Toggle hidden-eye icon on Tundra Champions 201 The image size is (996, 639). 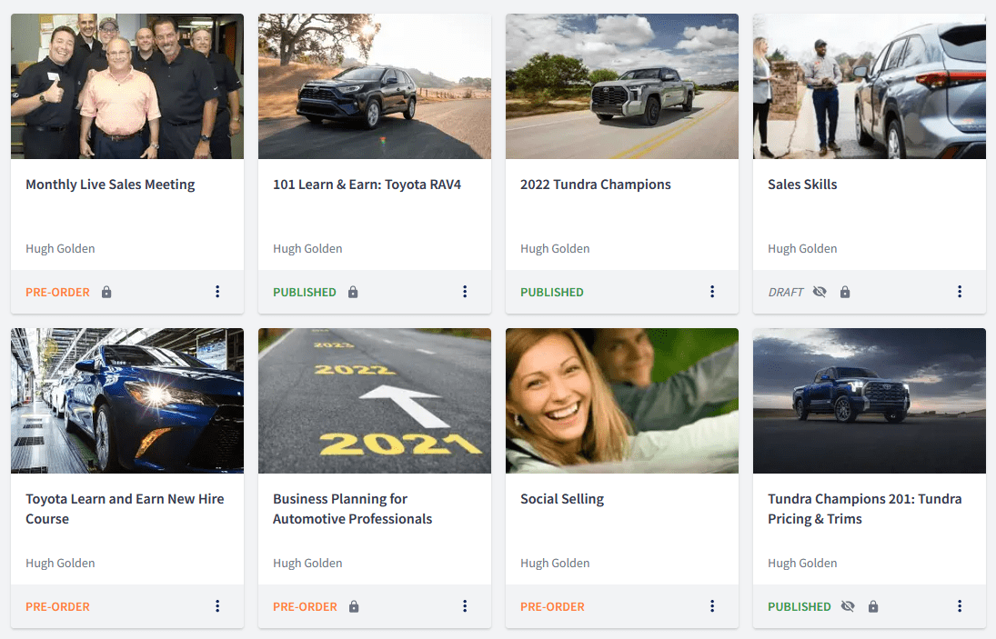coord(848,607)
